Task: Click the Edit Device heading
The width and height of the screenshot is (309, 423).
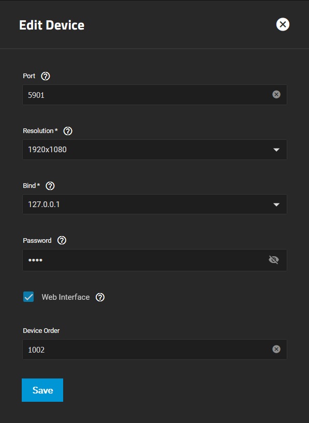Action: [x=52, y=25]
